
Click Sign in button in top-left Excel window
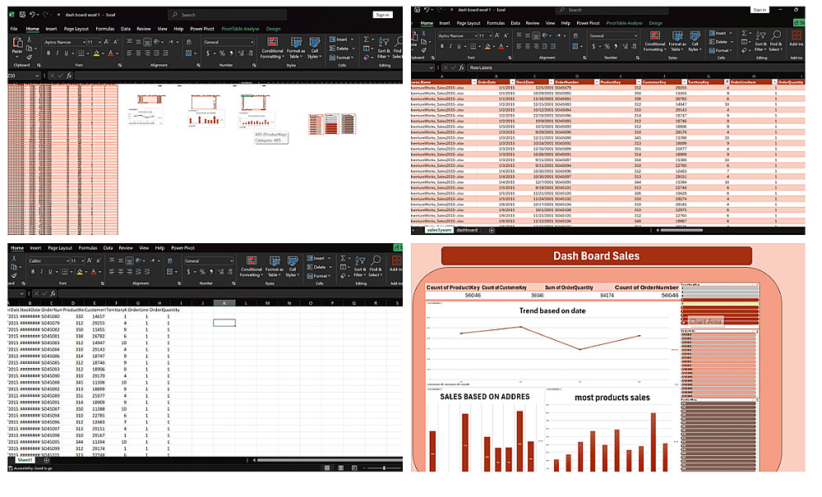[383, 15]
